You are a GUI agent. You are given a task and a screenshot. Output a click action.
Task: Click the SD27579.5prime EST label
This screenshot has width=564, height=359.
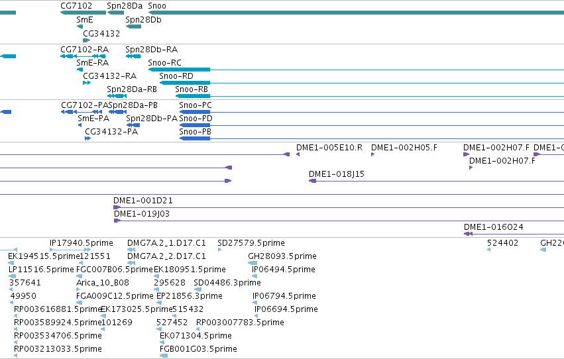point(251,243)
